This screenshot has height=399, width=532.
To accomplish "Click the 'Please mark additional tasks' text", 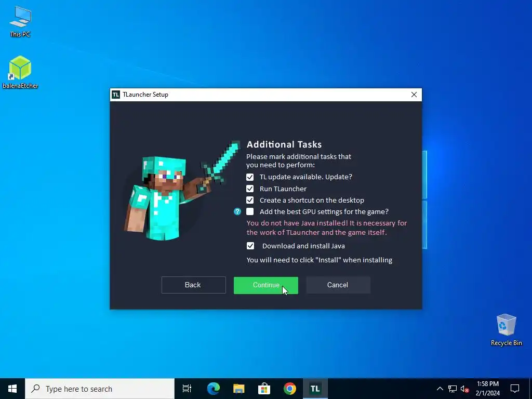I will 299,161.
